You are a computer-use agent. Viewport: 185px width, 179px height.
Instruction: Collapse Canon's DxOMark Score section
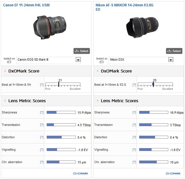[5, 71]
